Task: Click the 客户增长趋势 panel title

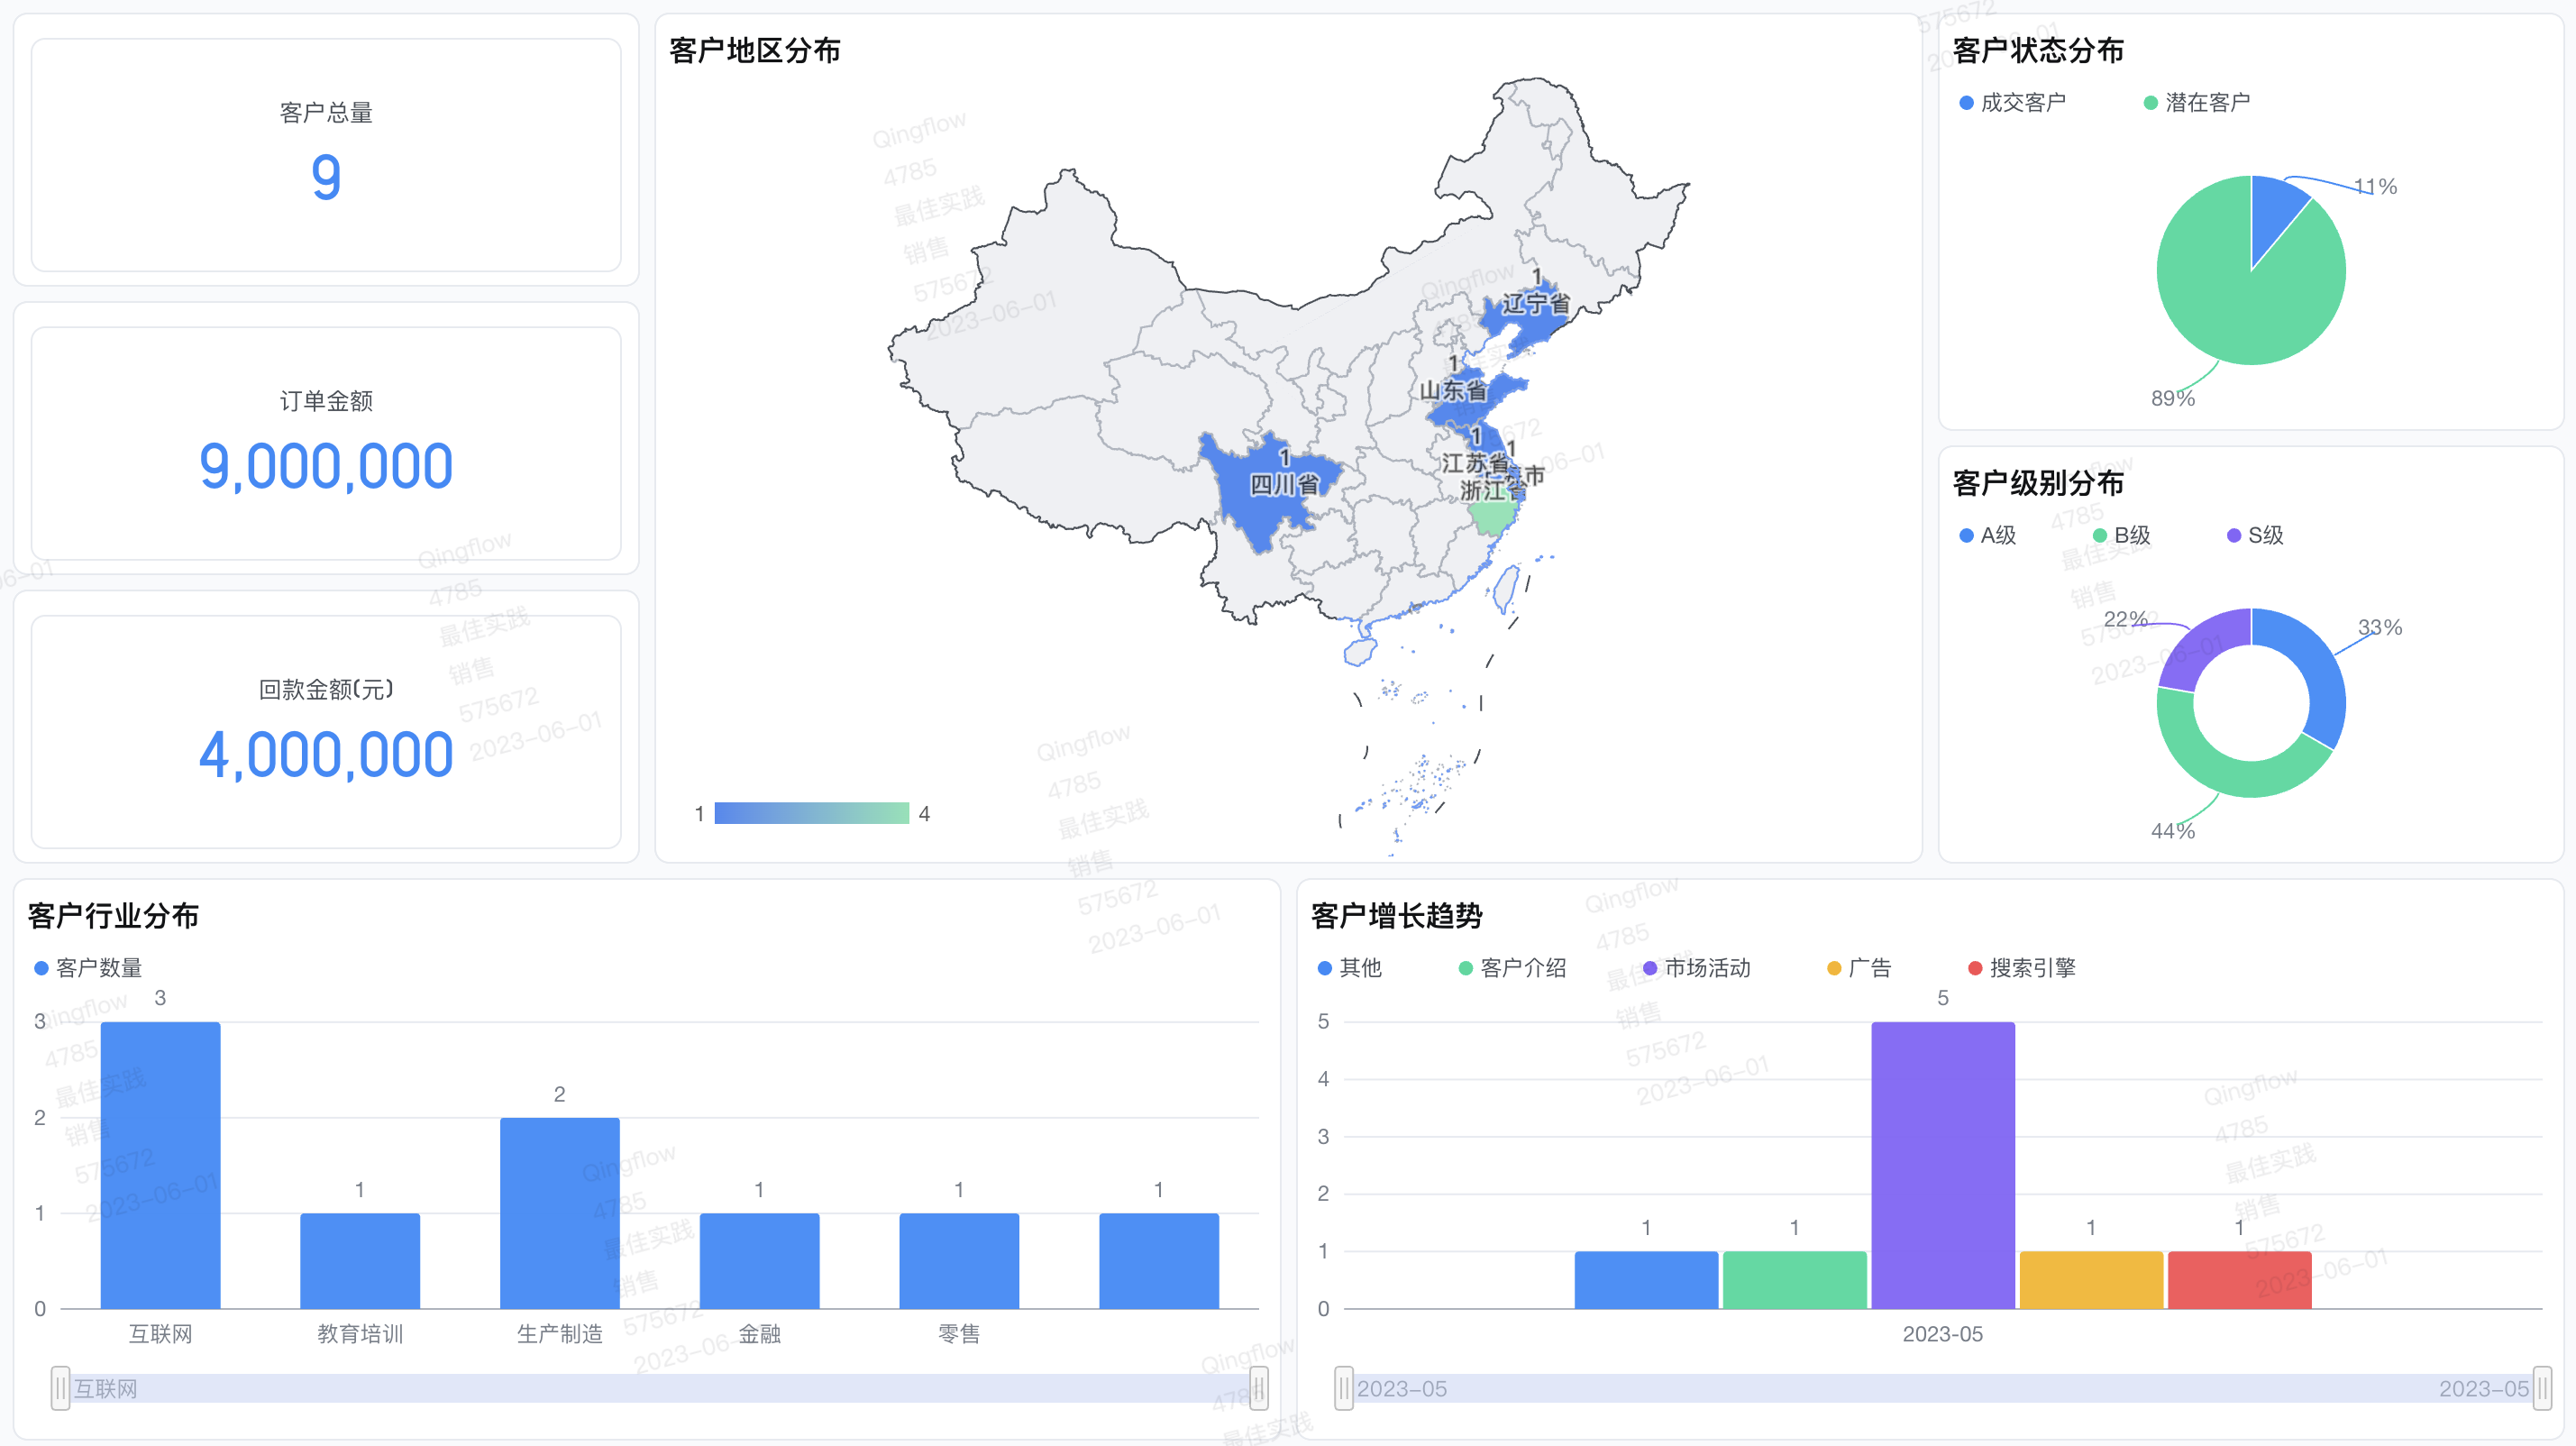Action: click(x=1396, y=915)
